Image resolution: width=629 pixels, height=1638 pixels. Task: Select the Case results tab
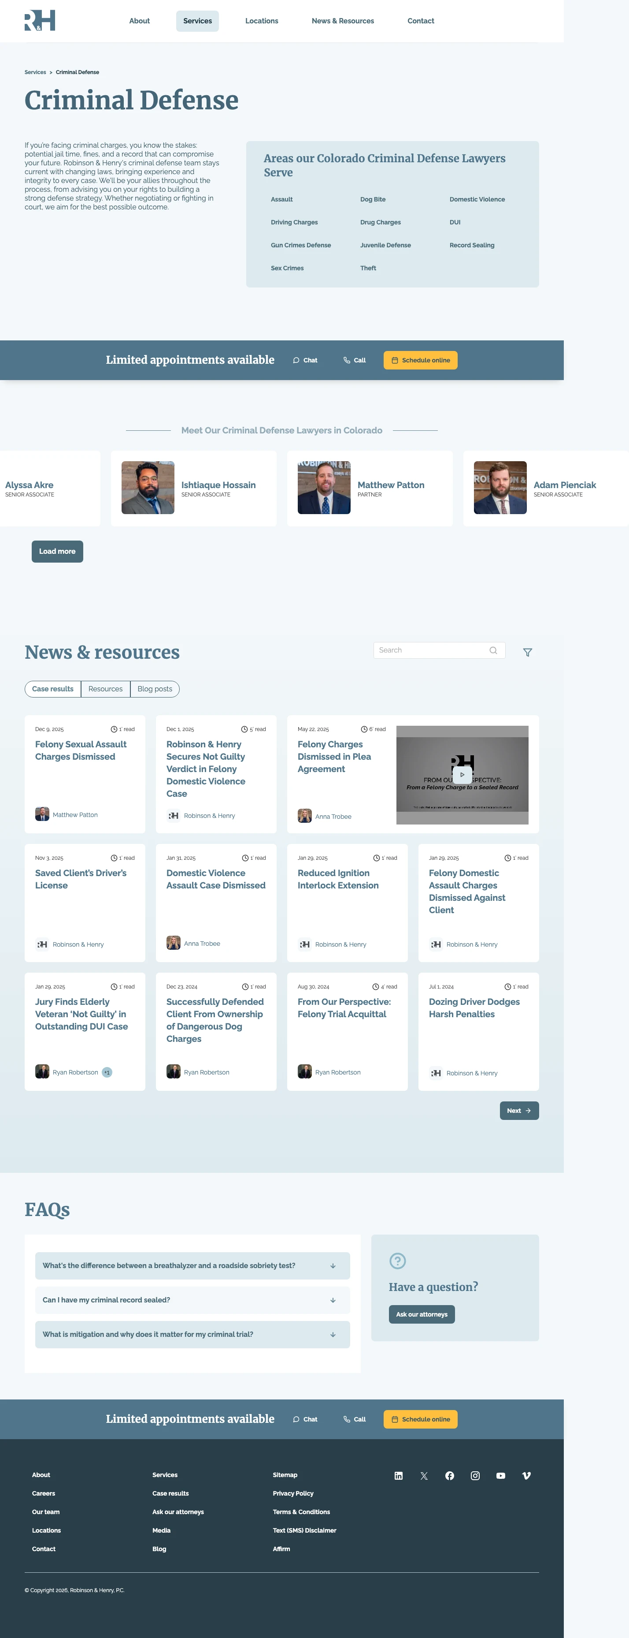pos(53,689)
